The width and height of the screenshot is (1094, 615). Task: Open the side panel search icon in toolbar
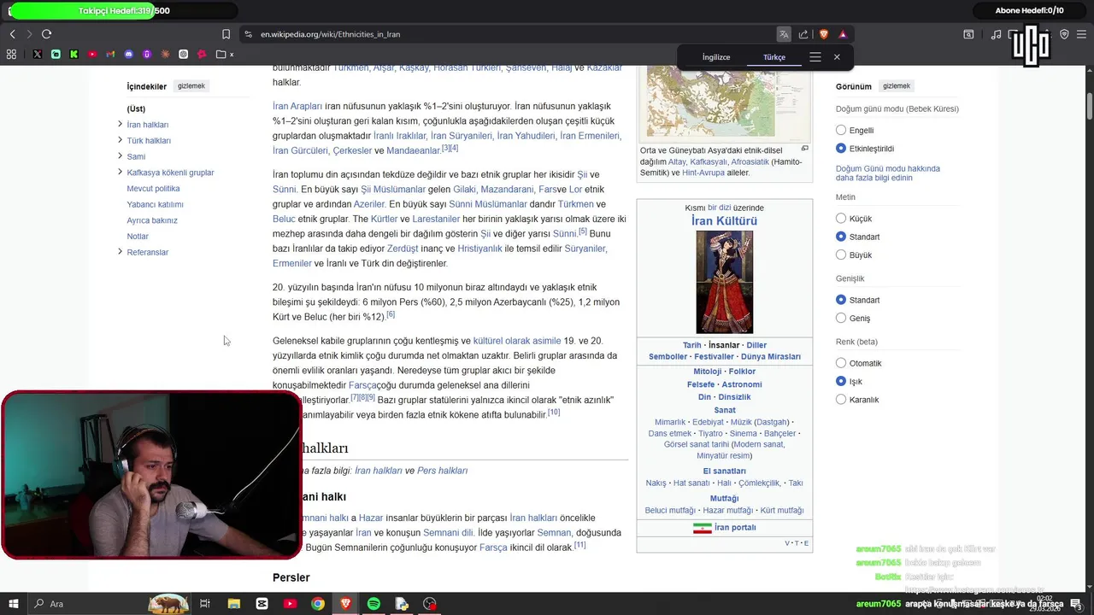pyautogui.click(x=968, y=34)
